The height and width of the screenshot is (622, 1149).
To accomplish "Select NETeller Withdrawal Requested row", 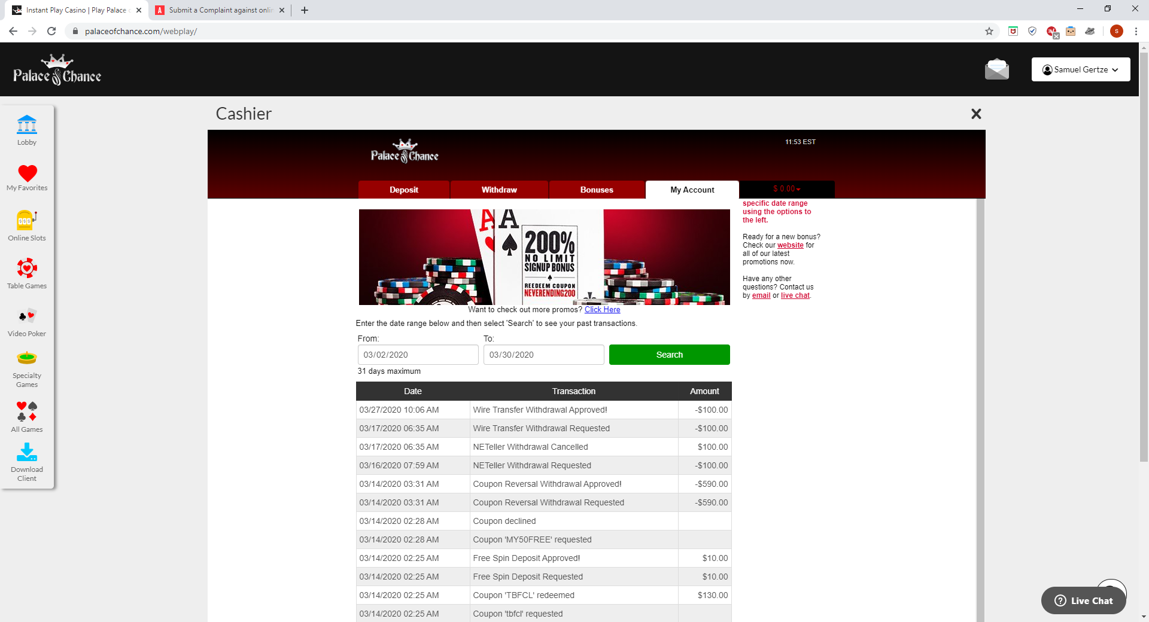I will click(544, 465).
